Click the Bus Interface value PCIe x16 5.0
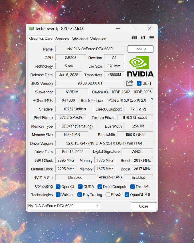Screen dimensions: 194x243 (x=127, y=101)
